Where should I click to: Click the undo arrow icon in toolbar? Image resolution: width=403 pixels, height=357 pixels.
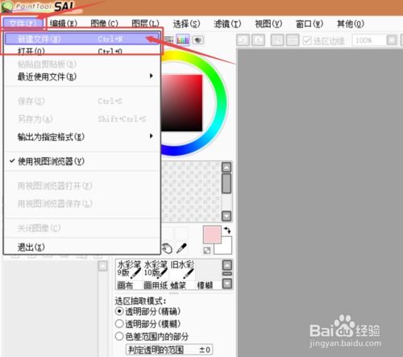point(243,40)
